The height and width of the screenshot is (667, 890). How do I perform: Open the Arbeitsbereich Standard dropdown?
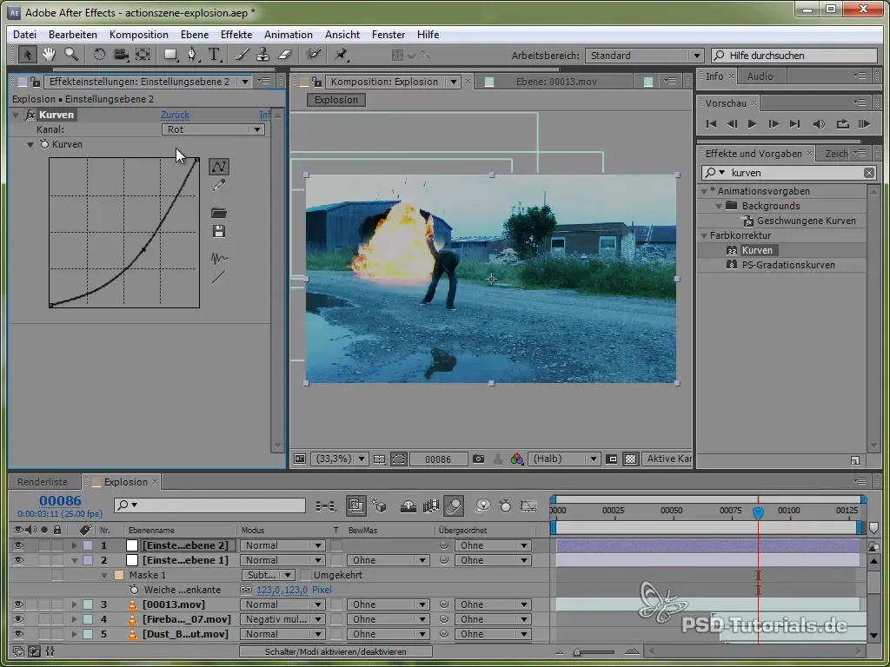[x=644, y=56]
